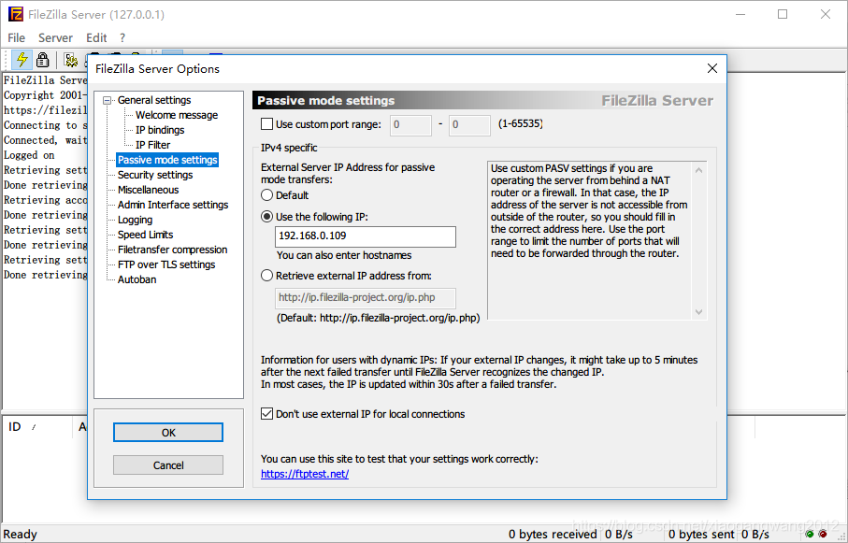Open the Edit menu
Viewport: 848px width, 543px height.
click(x=96, y=38)
